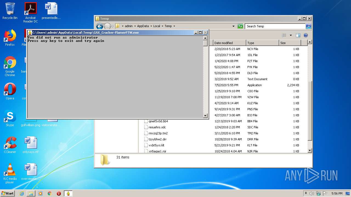Open Explorer Help question mark
This screenshot has width=351, height=197.
[x=306, y=35]
